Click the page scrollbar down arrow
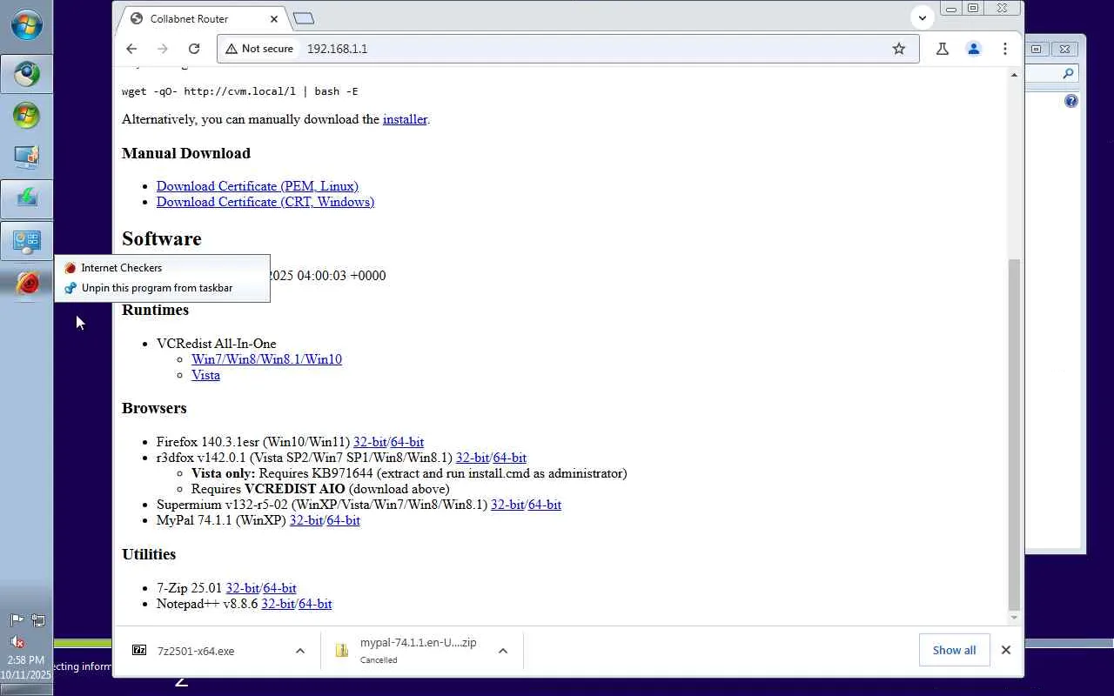 click(x=1014, y=618)
